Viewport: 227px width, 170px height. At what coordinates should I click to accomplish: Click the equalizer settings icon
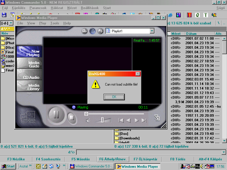pos(84,31)
